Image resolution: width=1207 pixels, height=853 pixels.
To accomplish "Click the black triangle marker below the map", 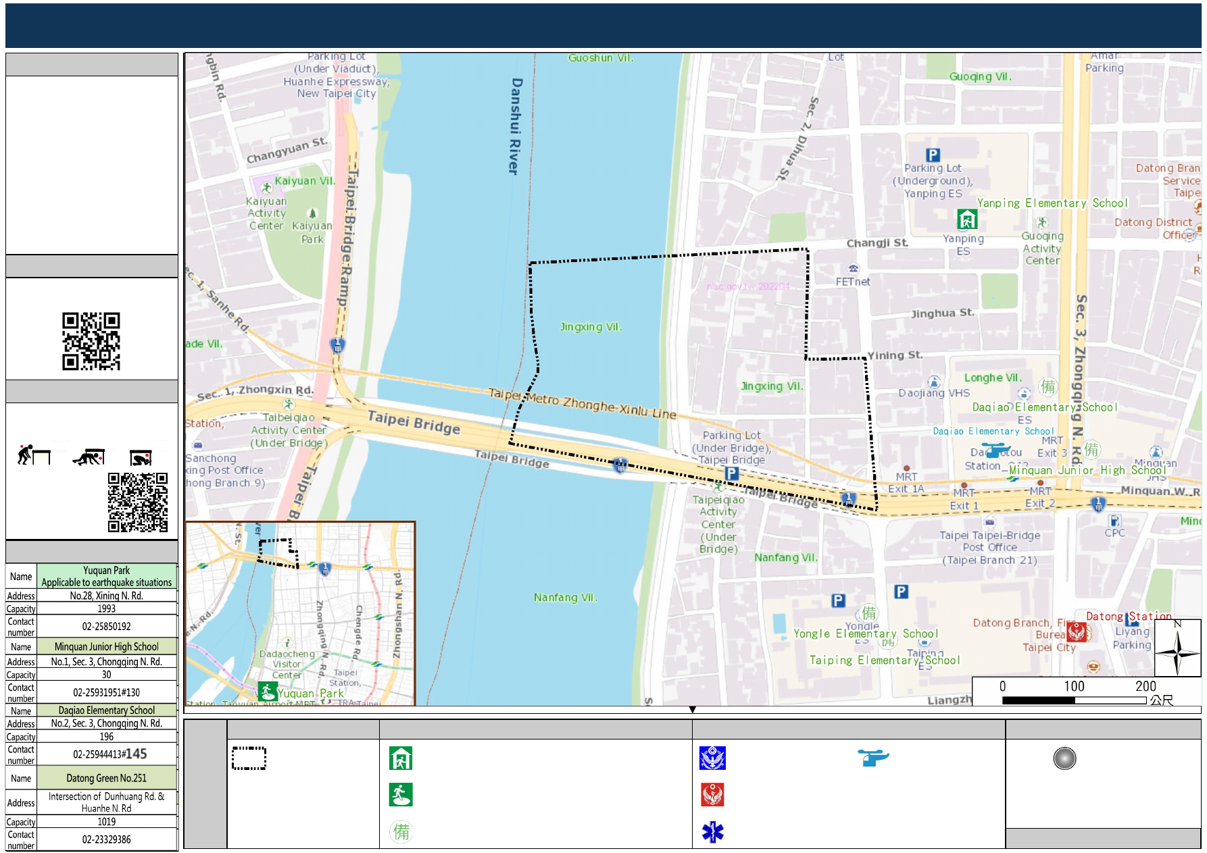I will point(693,710).
